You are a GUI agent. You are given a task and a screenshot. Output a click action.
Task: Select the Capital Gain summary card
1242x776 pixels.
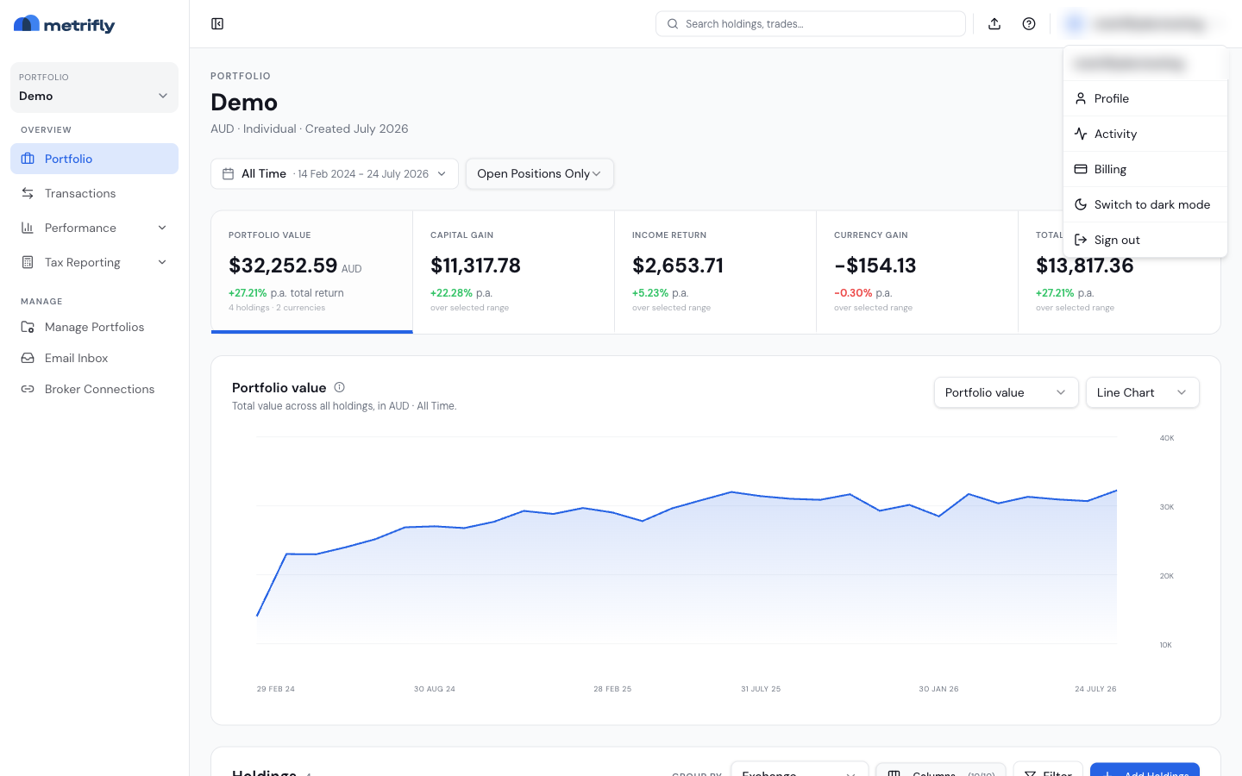[x=514, y=272]
